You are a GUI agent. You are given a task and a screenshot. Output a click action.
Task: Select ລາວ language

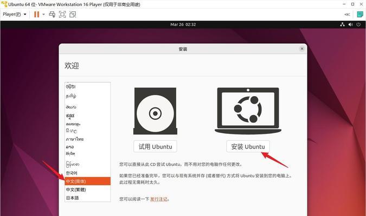coord(87,147)
